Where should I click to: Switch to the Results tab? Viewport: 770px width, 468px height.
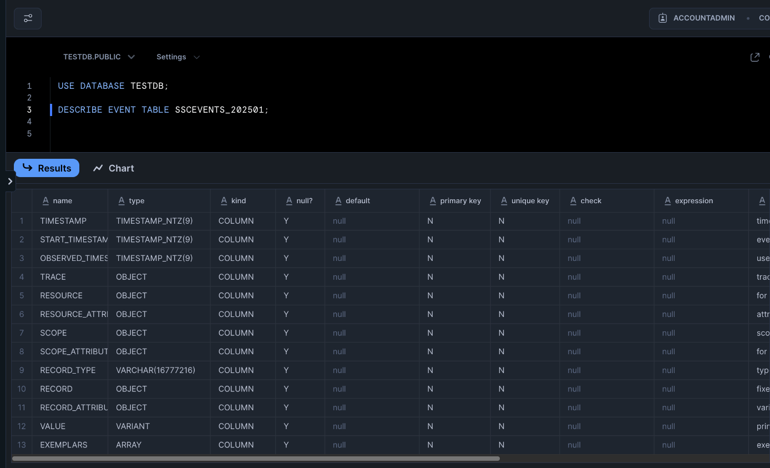[x=47, y=168]
